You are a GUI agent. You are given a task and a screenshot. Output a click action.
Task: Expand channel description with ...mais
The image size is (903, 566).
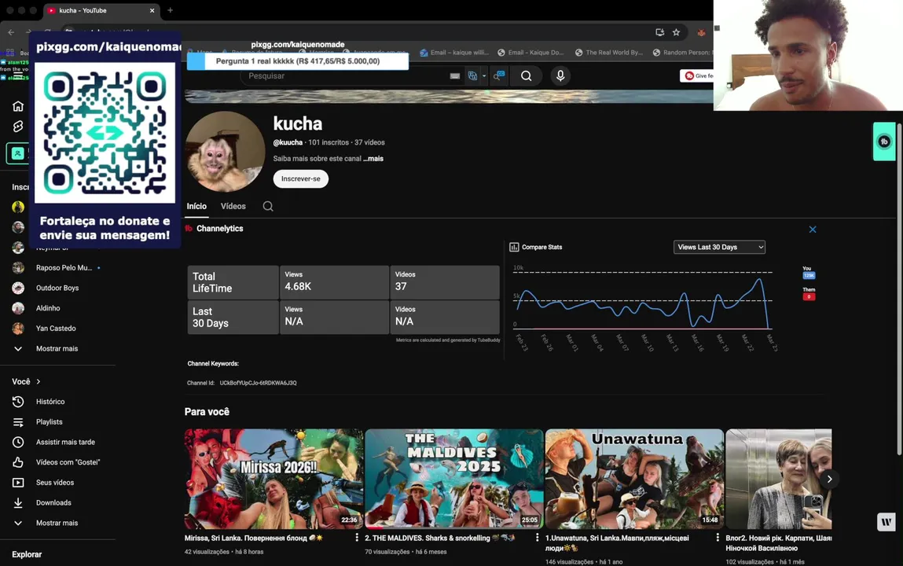[x=373, y=158]
